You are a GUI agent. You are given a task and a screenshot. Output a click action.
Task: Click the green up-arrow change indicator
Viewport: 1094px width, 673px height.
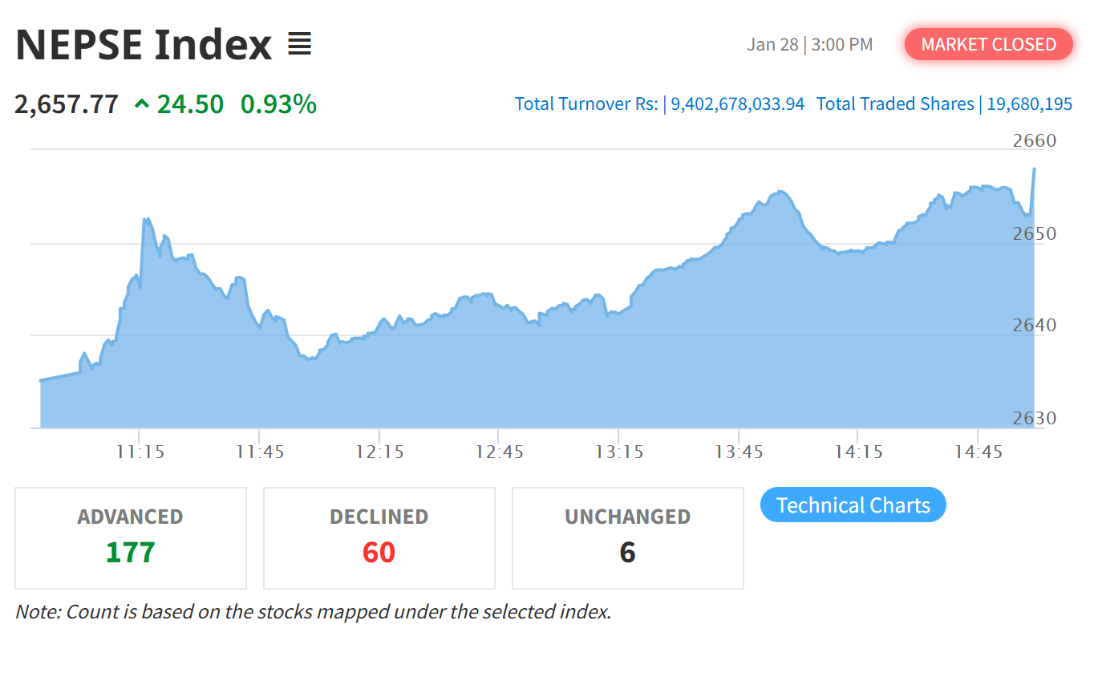click(x=142, y=104)
